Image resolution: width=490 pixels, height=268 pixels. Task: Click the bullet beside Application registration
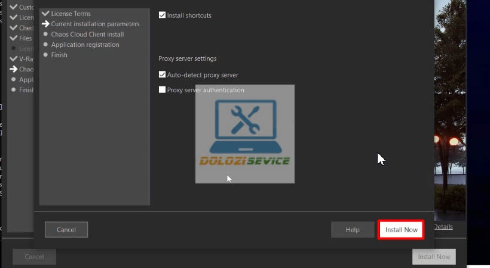click(x=45, y=45)
